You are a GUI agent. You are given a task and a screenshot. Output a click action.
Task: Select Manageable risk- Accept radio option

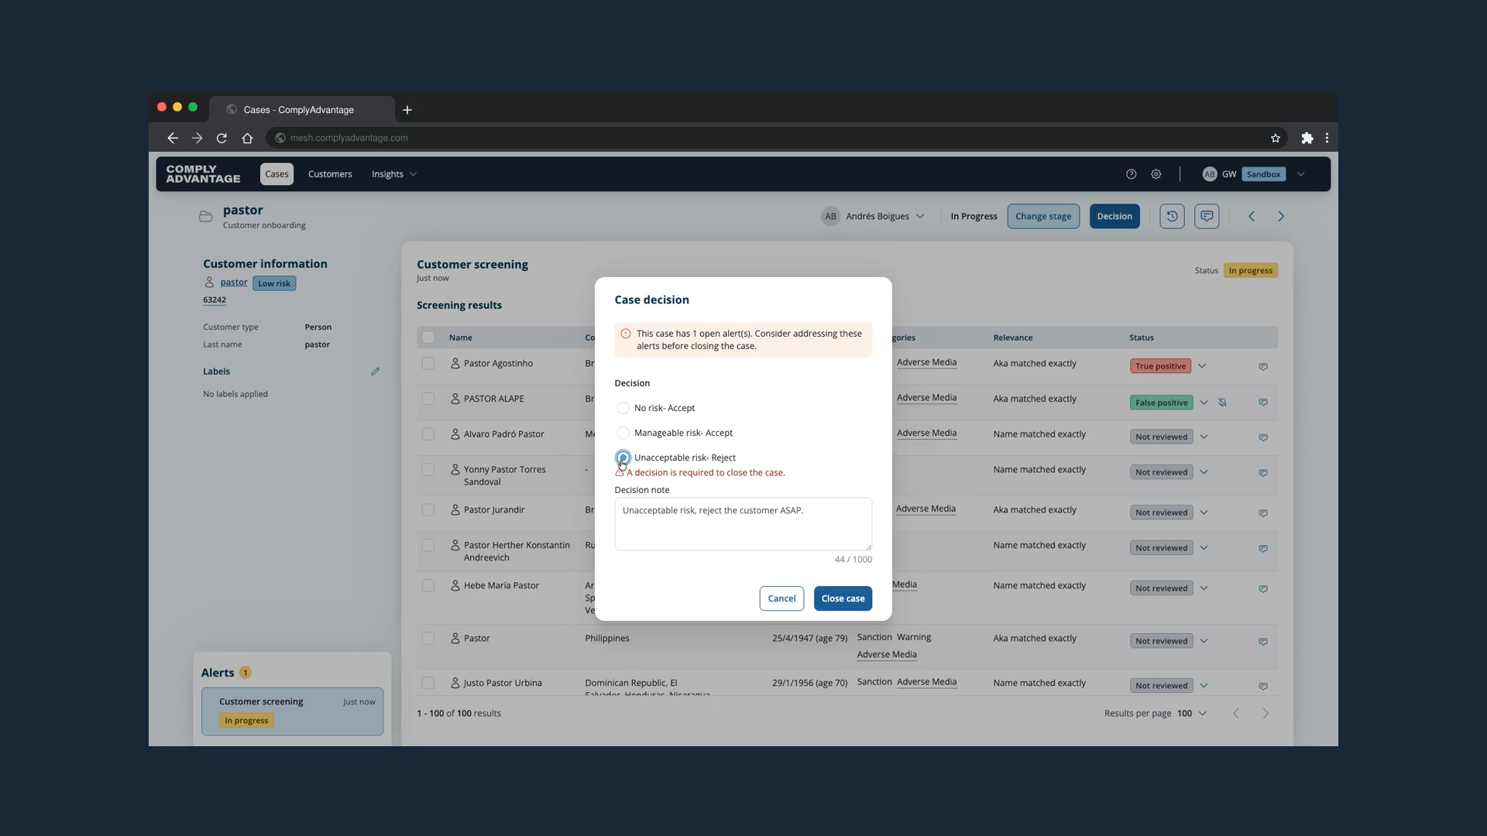(623, 433)
